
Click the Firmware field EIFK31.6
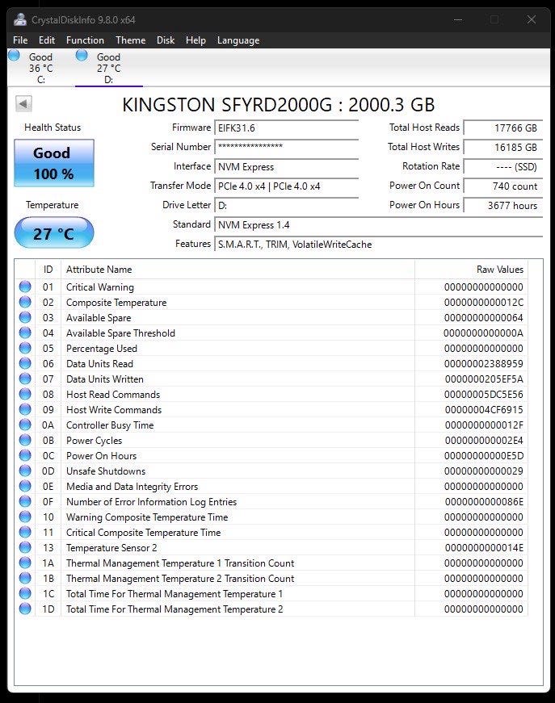pos(286,128)
